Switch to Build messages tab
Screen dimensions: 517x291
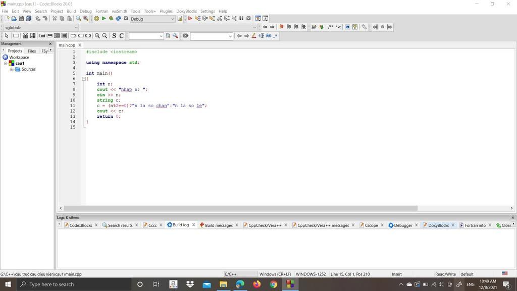pyautogui.click(x=219, y=225)
